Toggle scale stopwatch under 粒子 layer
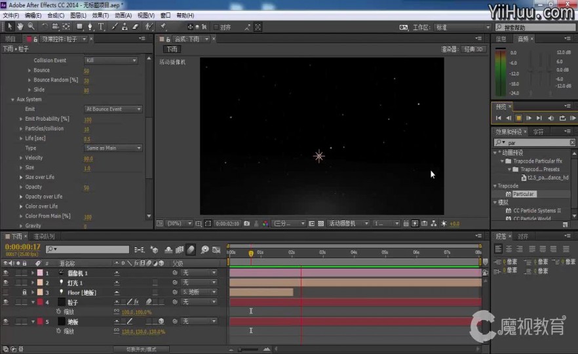The image size is (578, 354). click(x=58, y=311)
